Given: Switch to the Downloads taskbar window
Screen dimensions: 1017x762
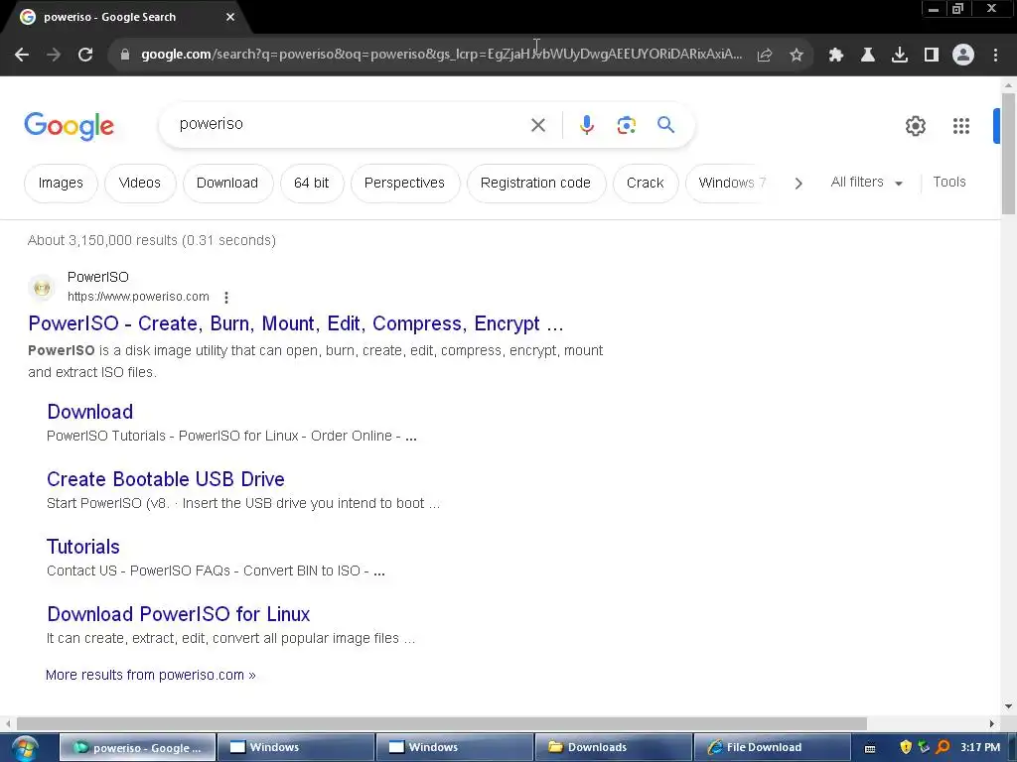Looking at the screenshot, I should click(x=614, y=748).
